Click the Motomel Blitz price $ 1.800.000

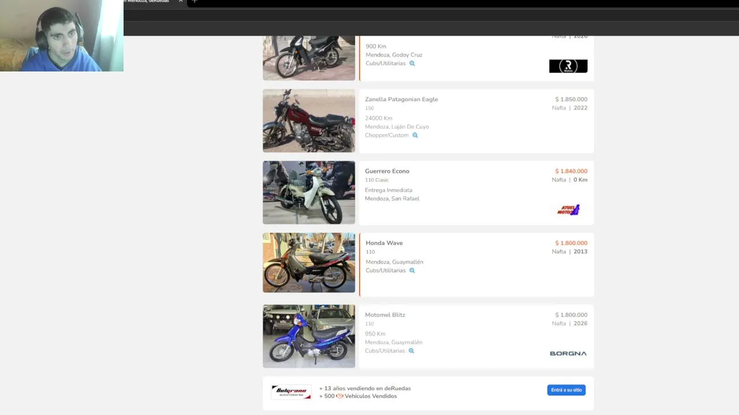click(571, 315)
